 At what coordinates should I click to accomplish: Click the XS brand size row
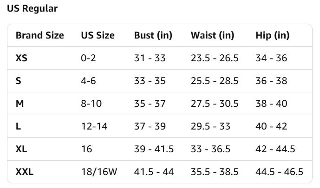[21, 58]
